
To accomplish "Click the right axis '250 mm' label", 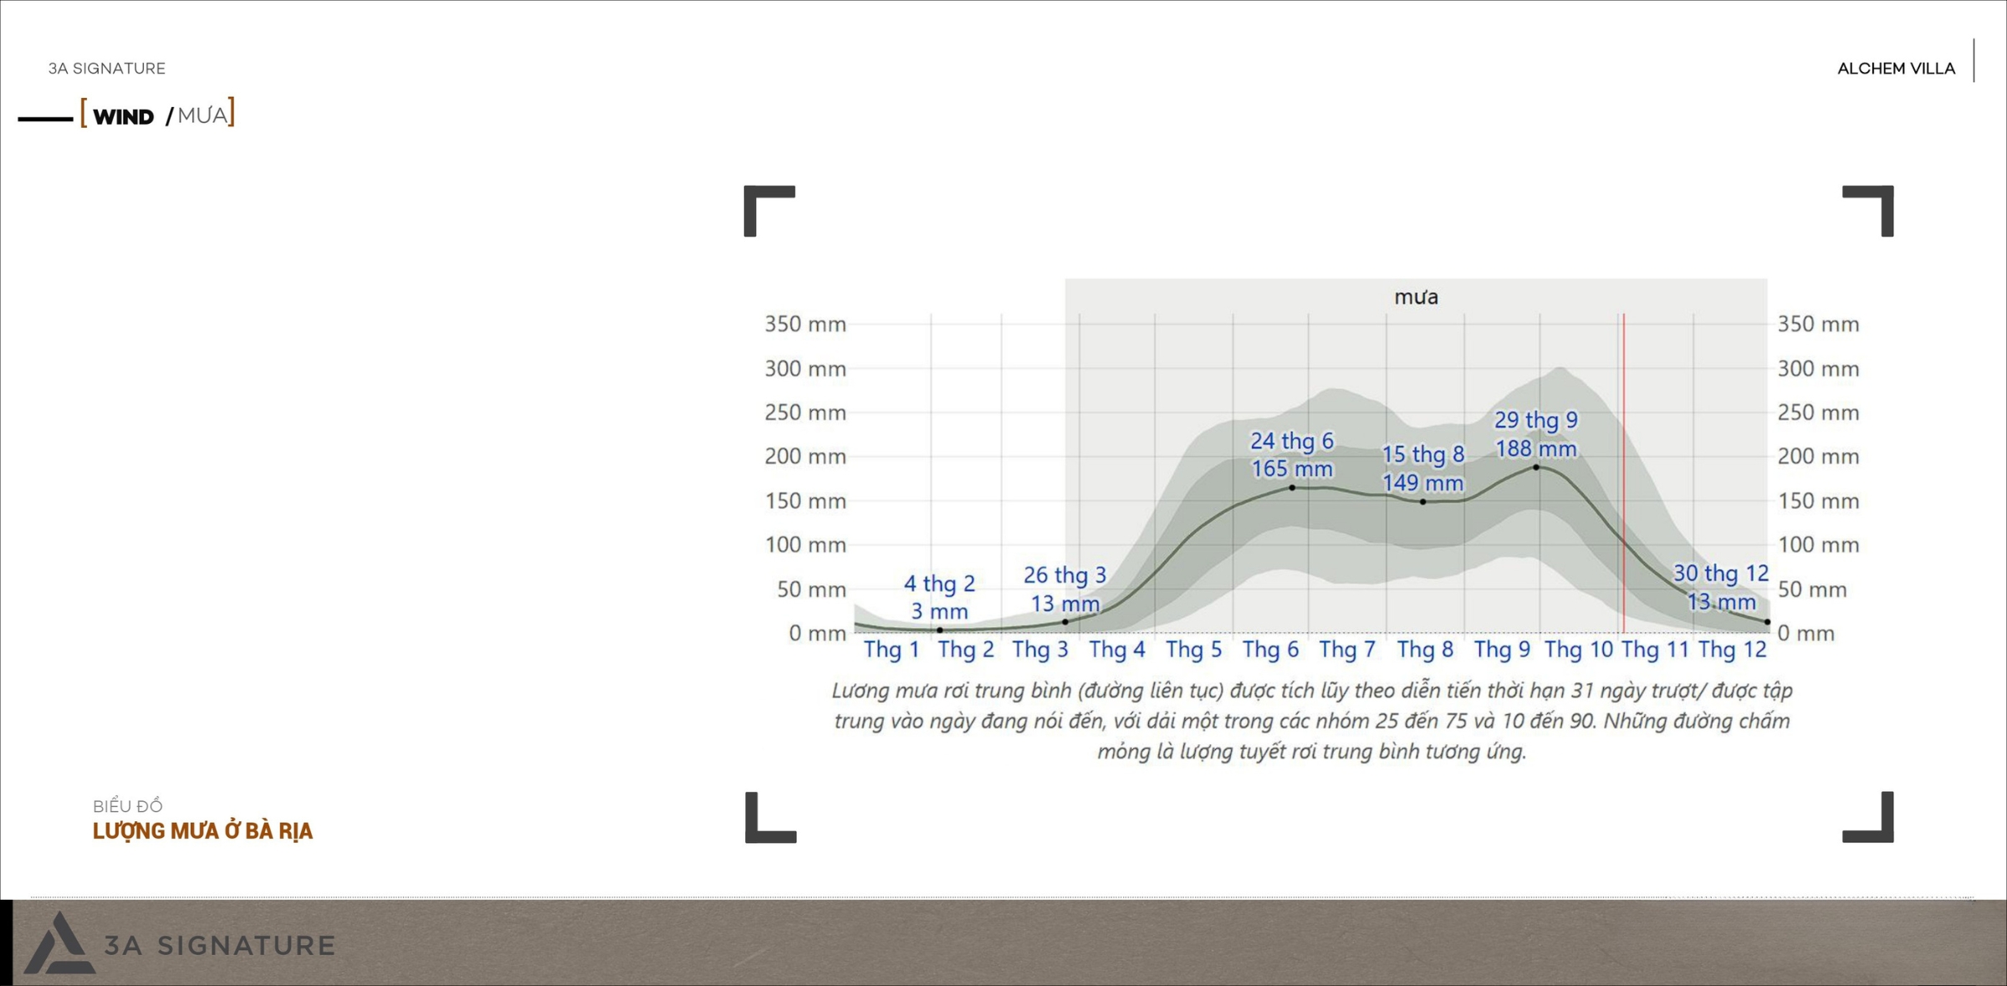I will pos(1819,412).
